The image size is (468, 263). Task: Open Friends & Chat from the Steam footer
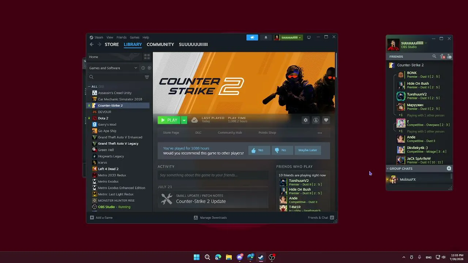tap(321, 218)
